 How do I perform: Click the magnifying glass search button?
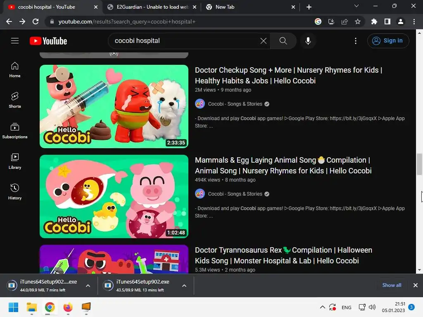(x=283, y=41)
